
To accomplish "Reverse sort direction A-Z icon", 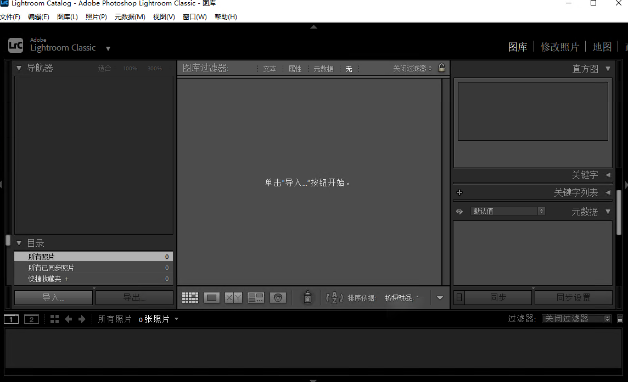I will (x=334, y=297).
